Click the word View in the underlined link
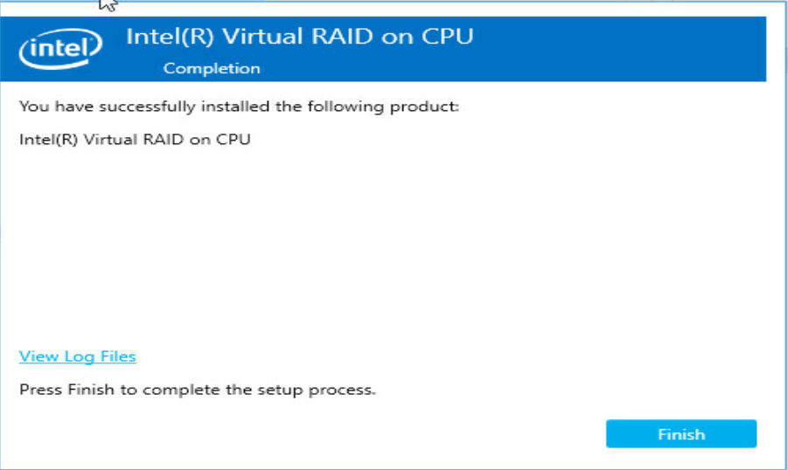Screen dimensions: 788x470 pyautogui.click(x=38, y=356)
